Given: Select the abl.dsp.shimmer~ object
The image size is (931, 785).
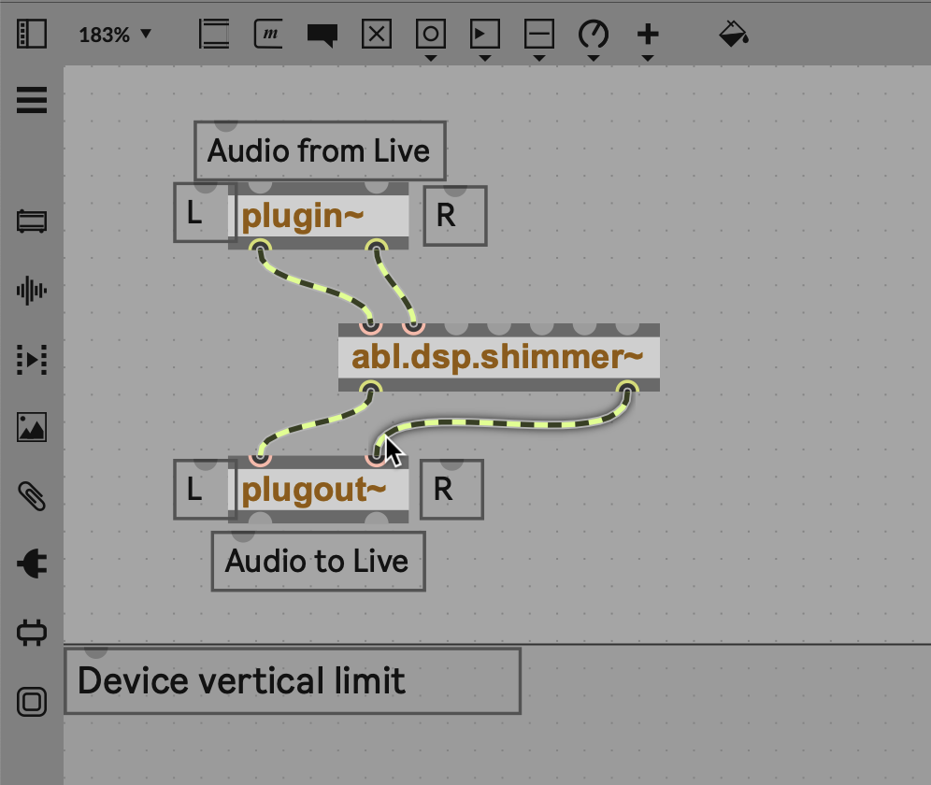Looking at the screenshot, I should [497, 357].
